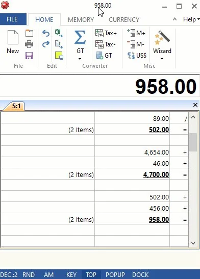
Task: Expand the Wizard dropdown arrow
Action: (x=162, y=59)
